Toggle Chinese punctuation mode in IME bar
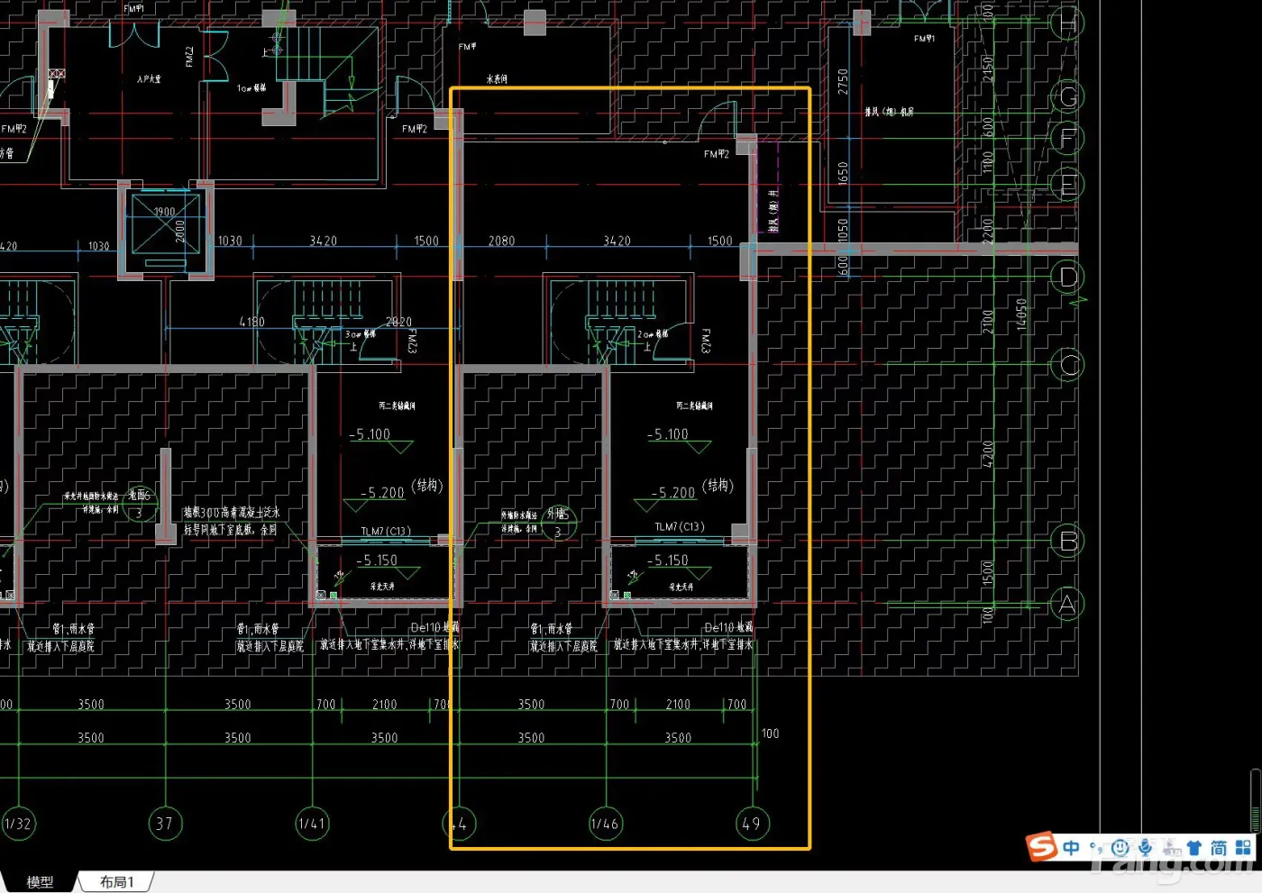Screen dimensions: 1262x893 [x=1096, y=848]
